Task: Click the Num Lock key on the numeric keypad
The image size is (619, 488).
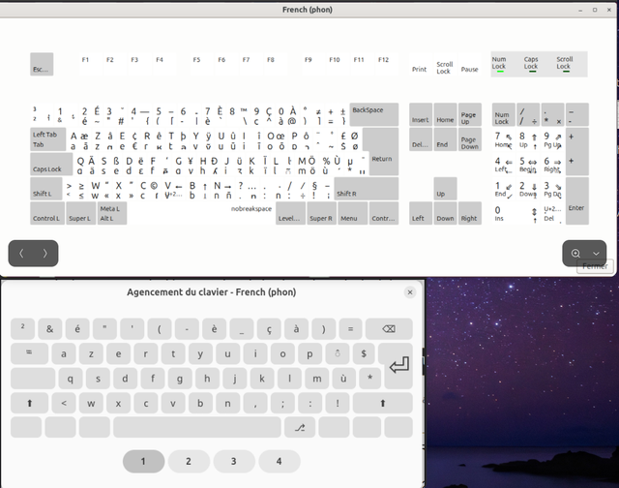Action: tap(503, 114)
